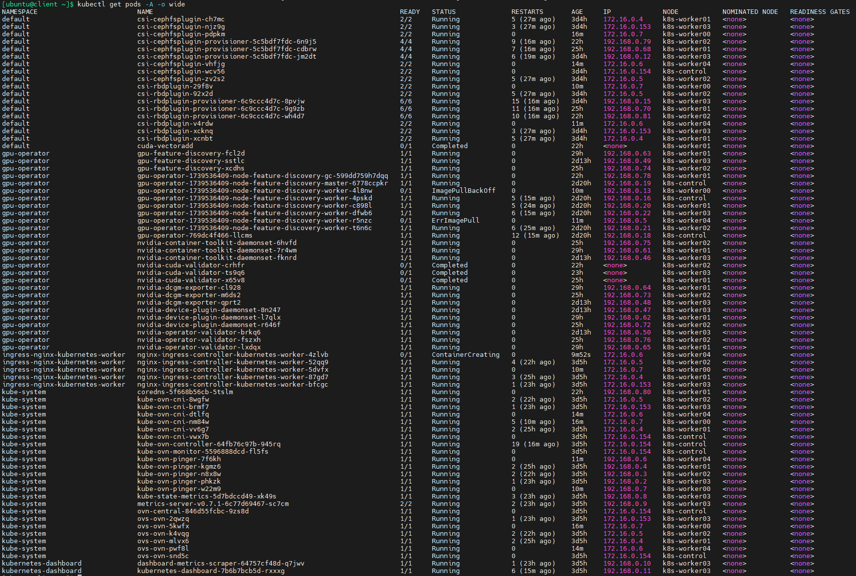856x576 pixels.
Task: Select pod name csi-cephfsplugin-ch7mc
Action: 181,19
